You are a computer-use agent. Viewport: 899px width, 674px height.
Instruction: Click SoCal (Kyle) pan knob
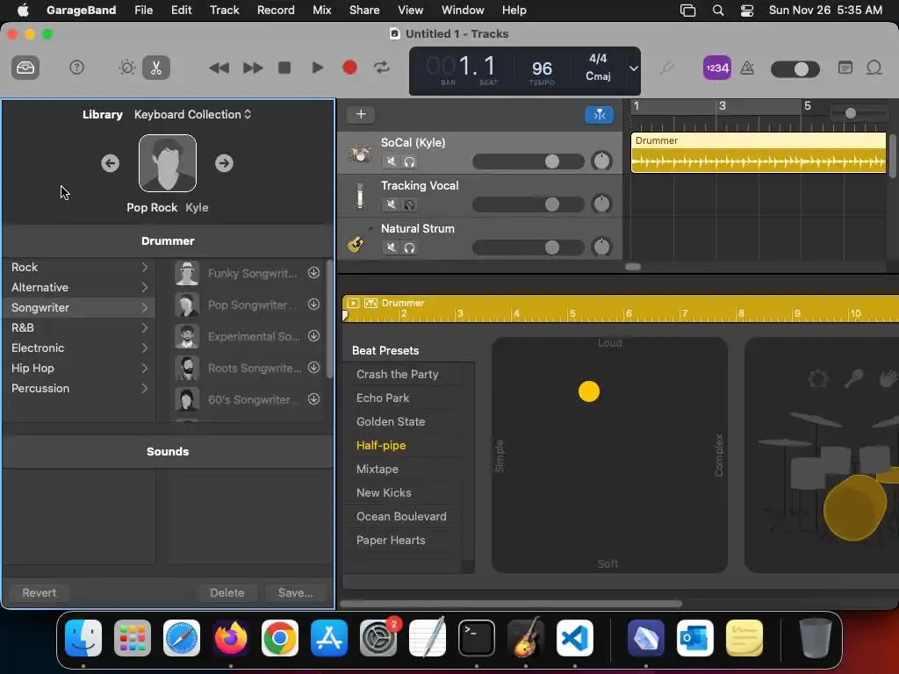click(601, 161)
